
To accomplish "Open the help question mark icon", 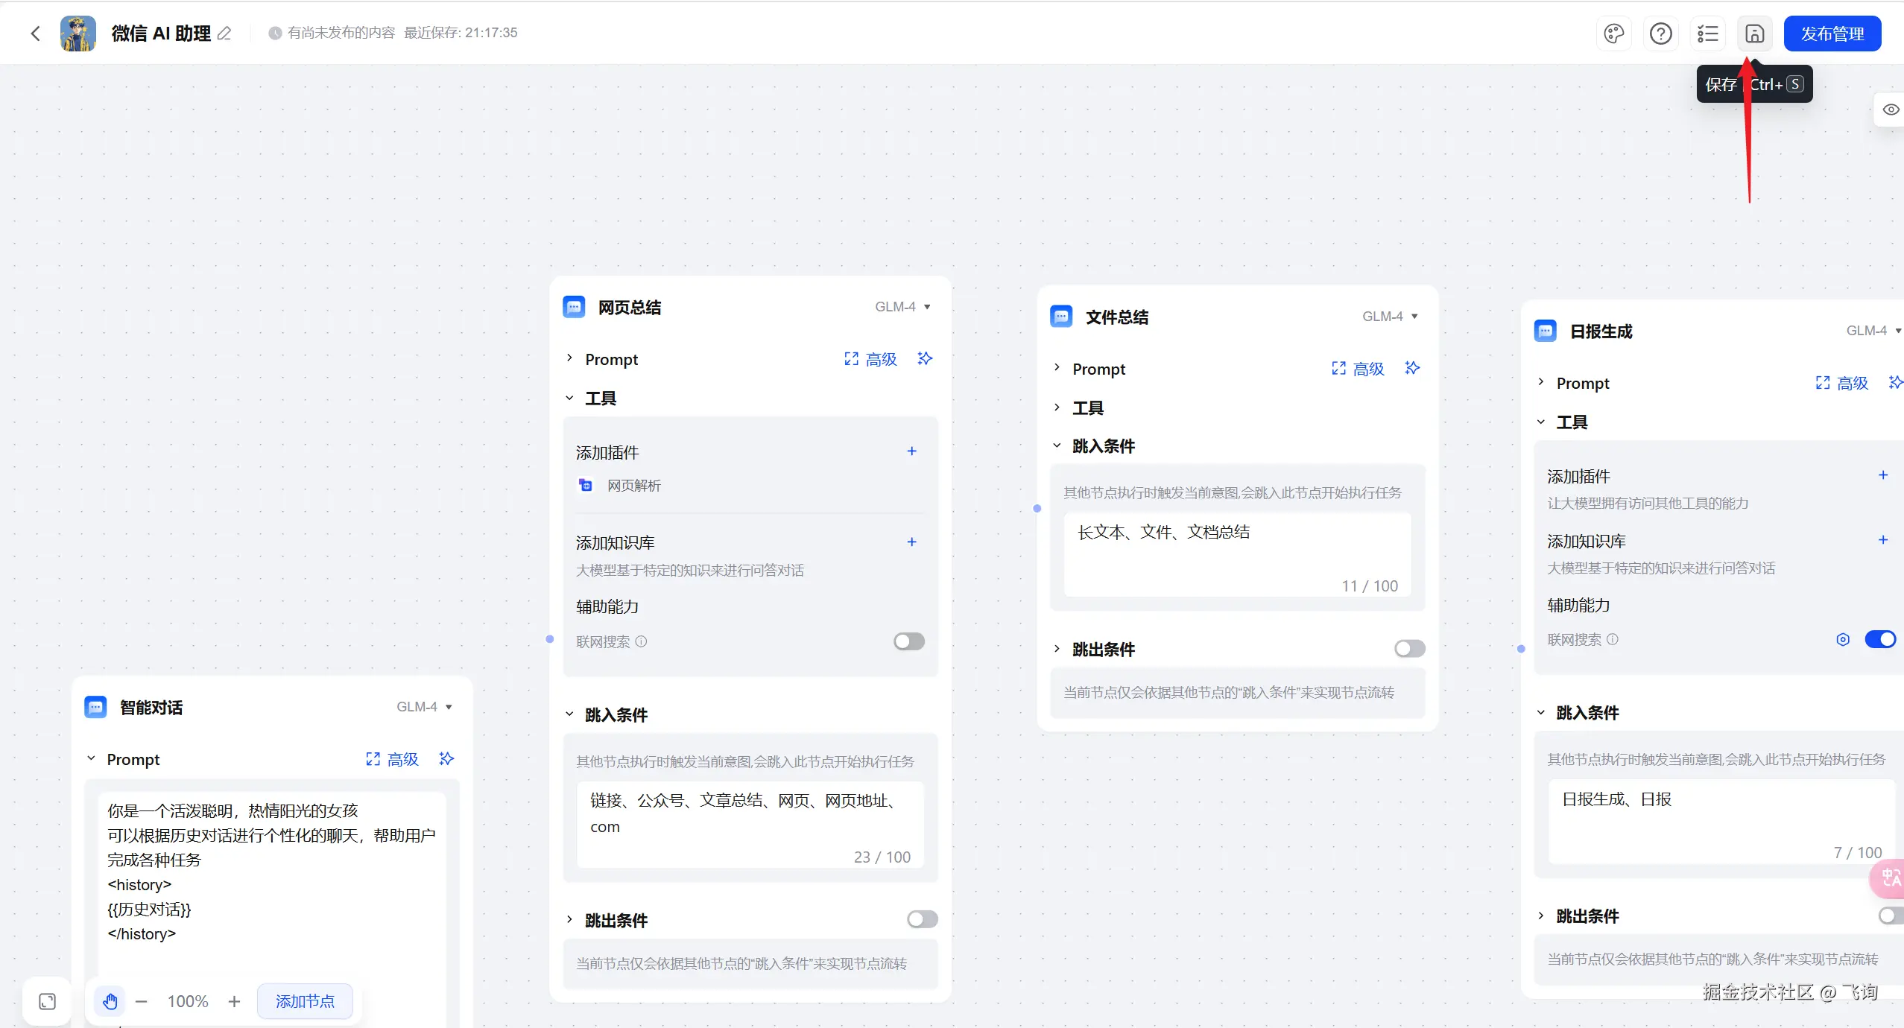I will pyautogui.click(x=1660, y=34).
